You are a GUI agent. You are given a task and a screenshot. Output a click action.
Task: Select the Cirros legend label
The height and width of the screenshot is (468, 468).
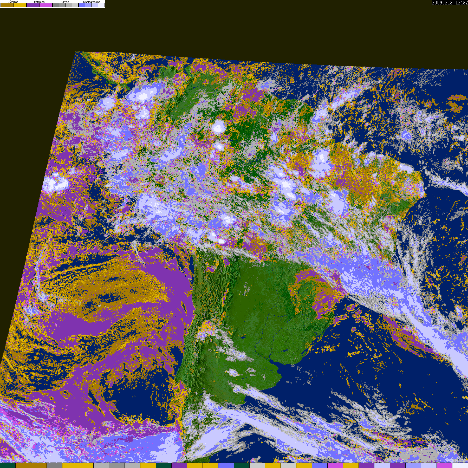click(65, 2)
